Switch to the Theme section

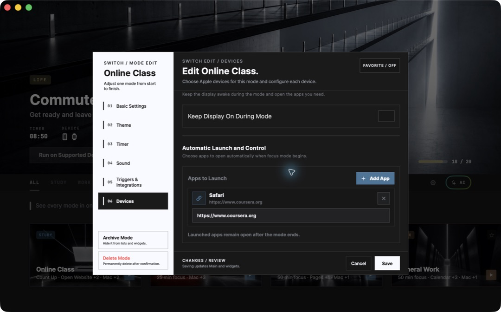[133, 125]
